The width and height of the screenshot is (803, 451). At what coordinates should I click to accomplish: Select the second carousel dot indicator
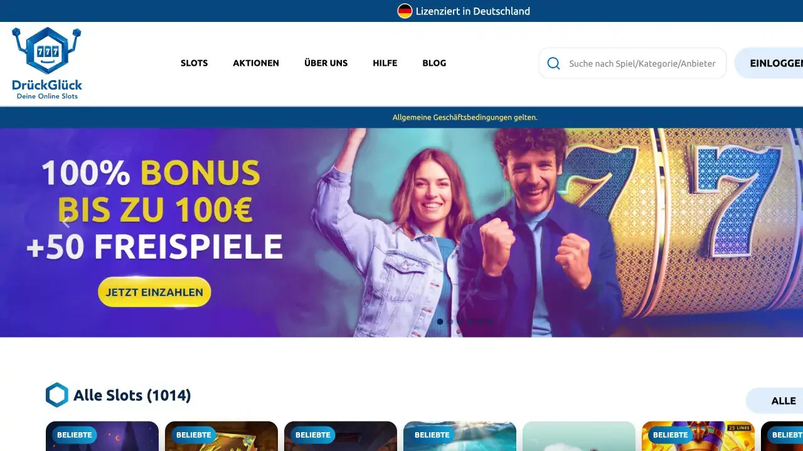point(450,321)
